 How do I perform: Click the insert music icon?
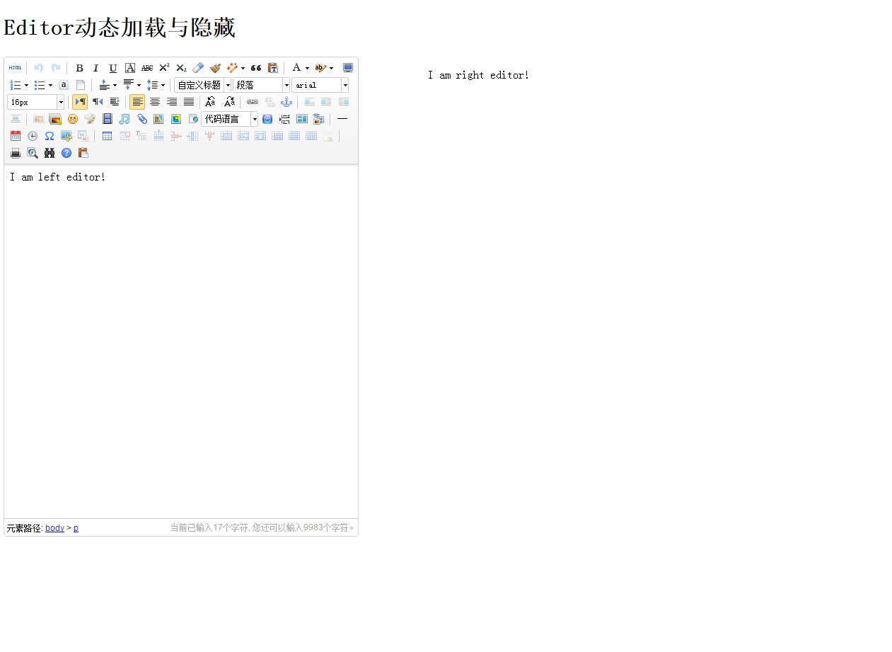pyautogui.click(x=124, y=119)
